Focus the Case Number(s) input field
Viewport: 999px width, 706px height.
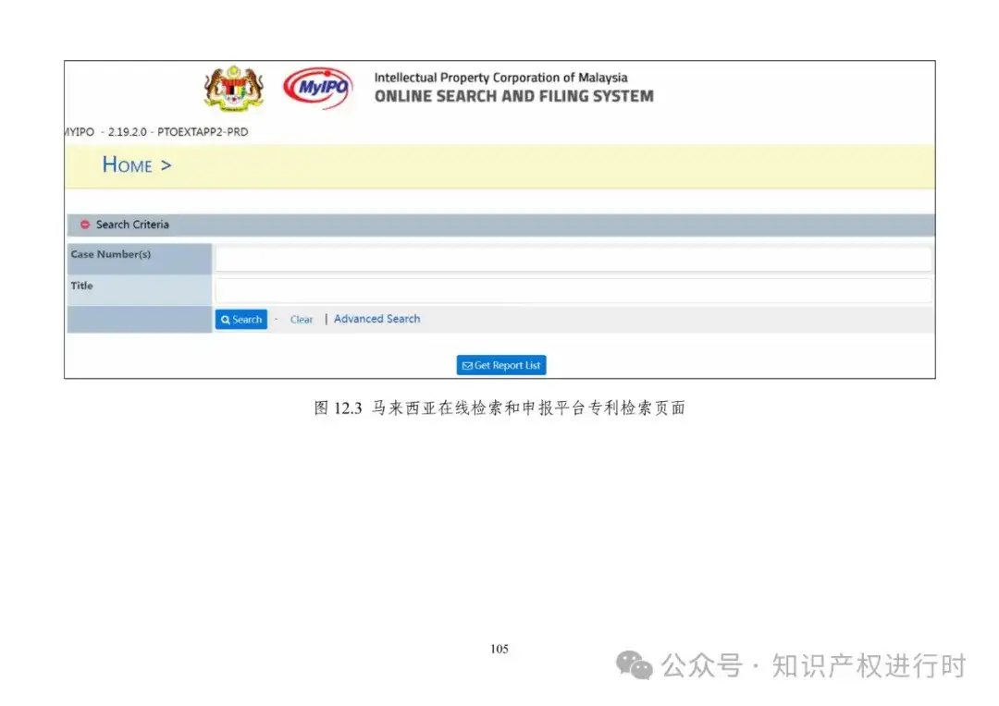pyautogui.click(x=573, y=259)
